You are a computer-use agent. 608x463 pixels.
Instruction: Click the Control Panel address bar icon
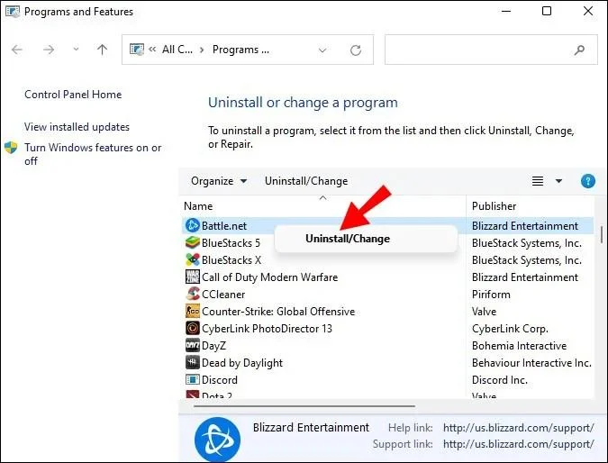[137, 50]
